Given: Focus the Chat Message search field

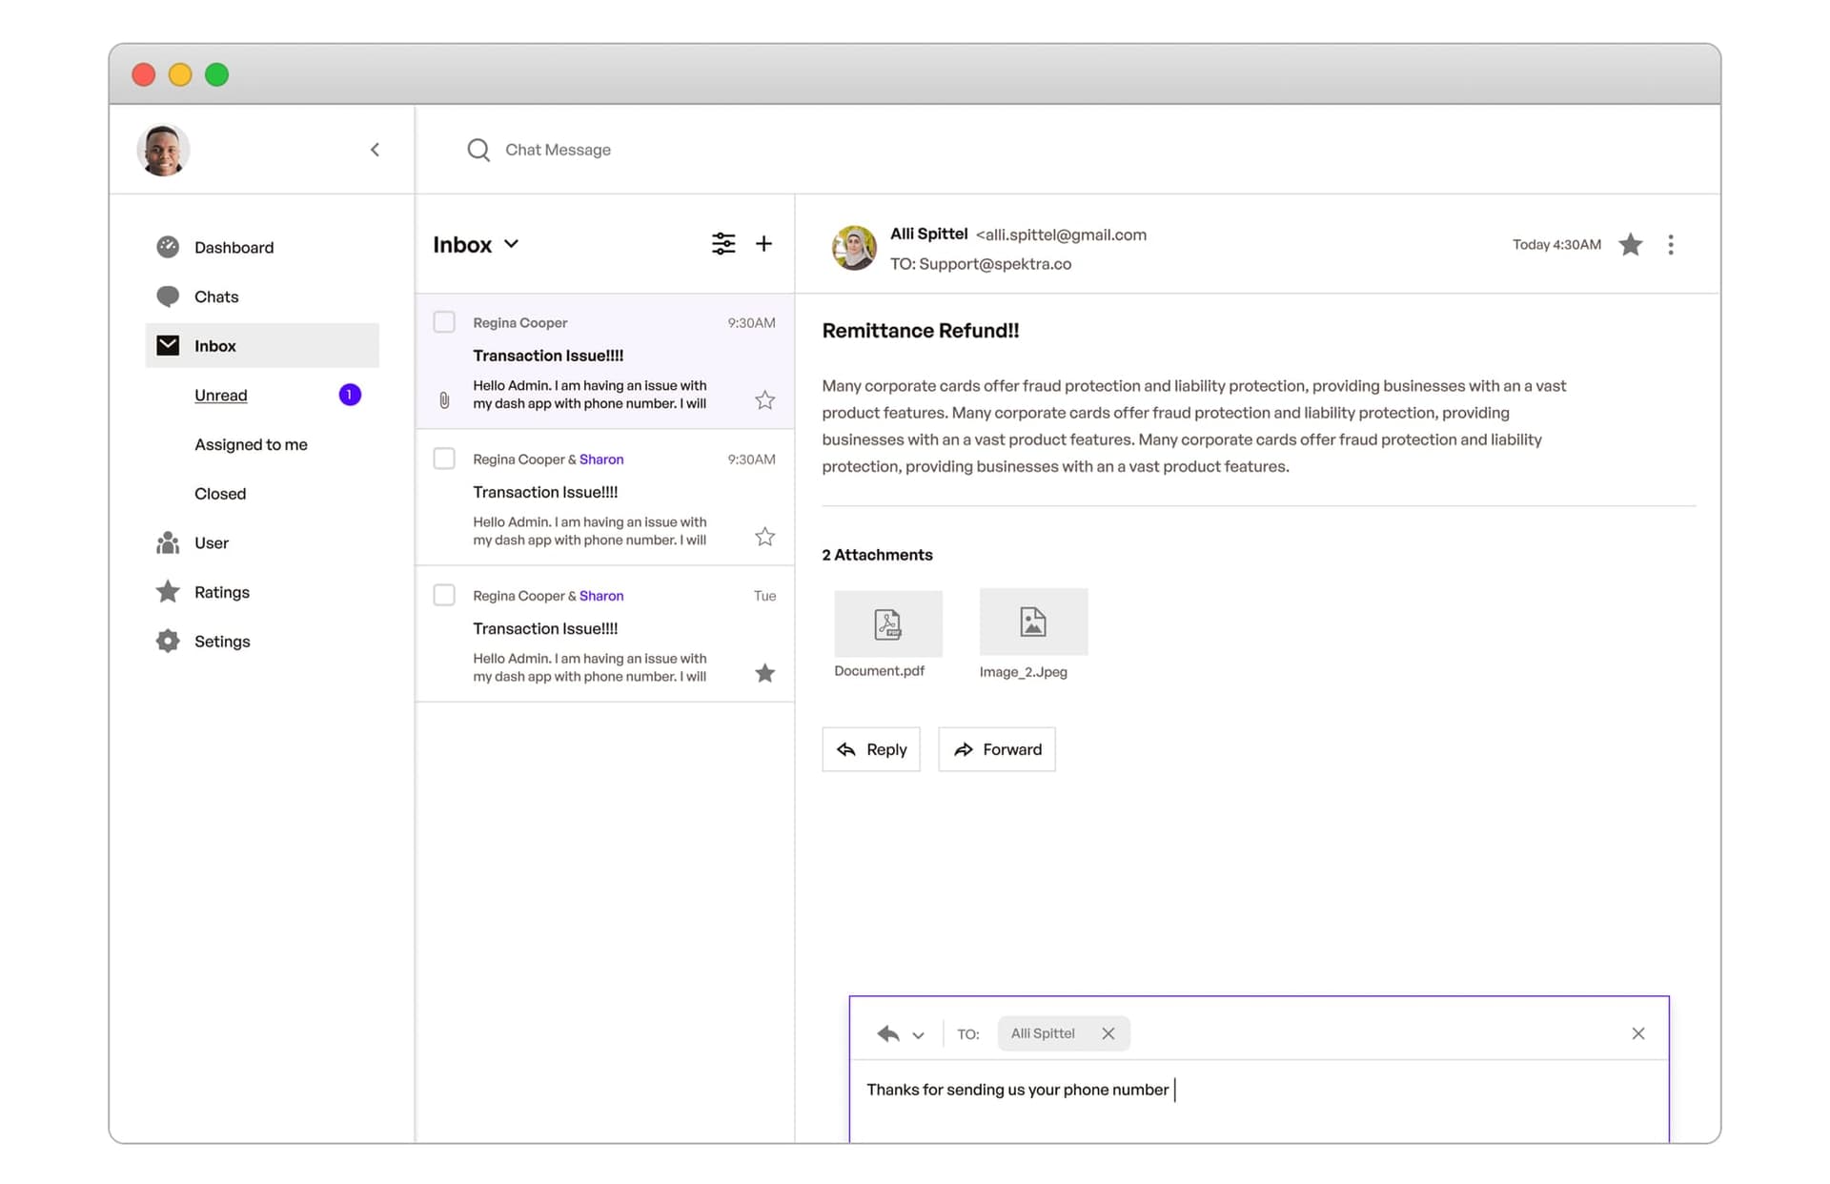Looking at the screenshot, I should point(558,150).
